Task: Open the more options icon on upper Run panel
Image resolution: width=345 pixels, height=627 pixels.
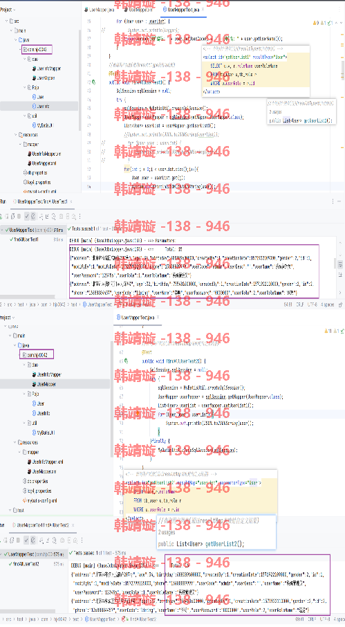Action: point(333,201)
